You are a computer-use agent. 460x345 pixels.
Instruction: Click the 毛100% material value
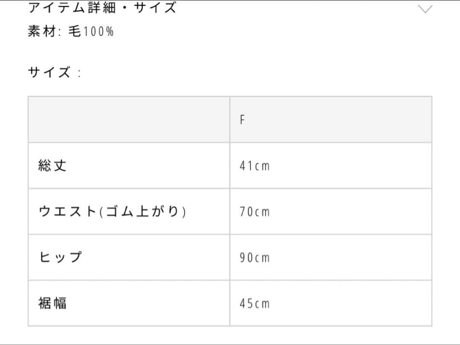pyautogui.click(x=91, y=32)
